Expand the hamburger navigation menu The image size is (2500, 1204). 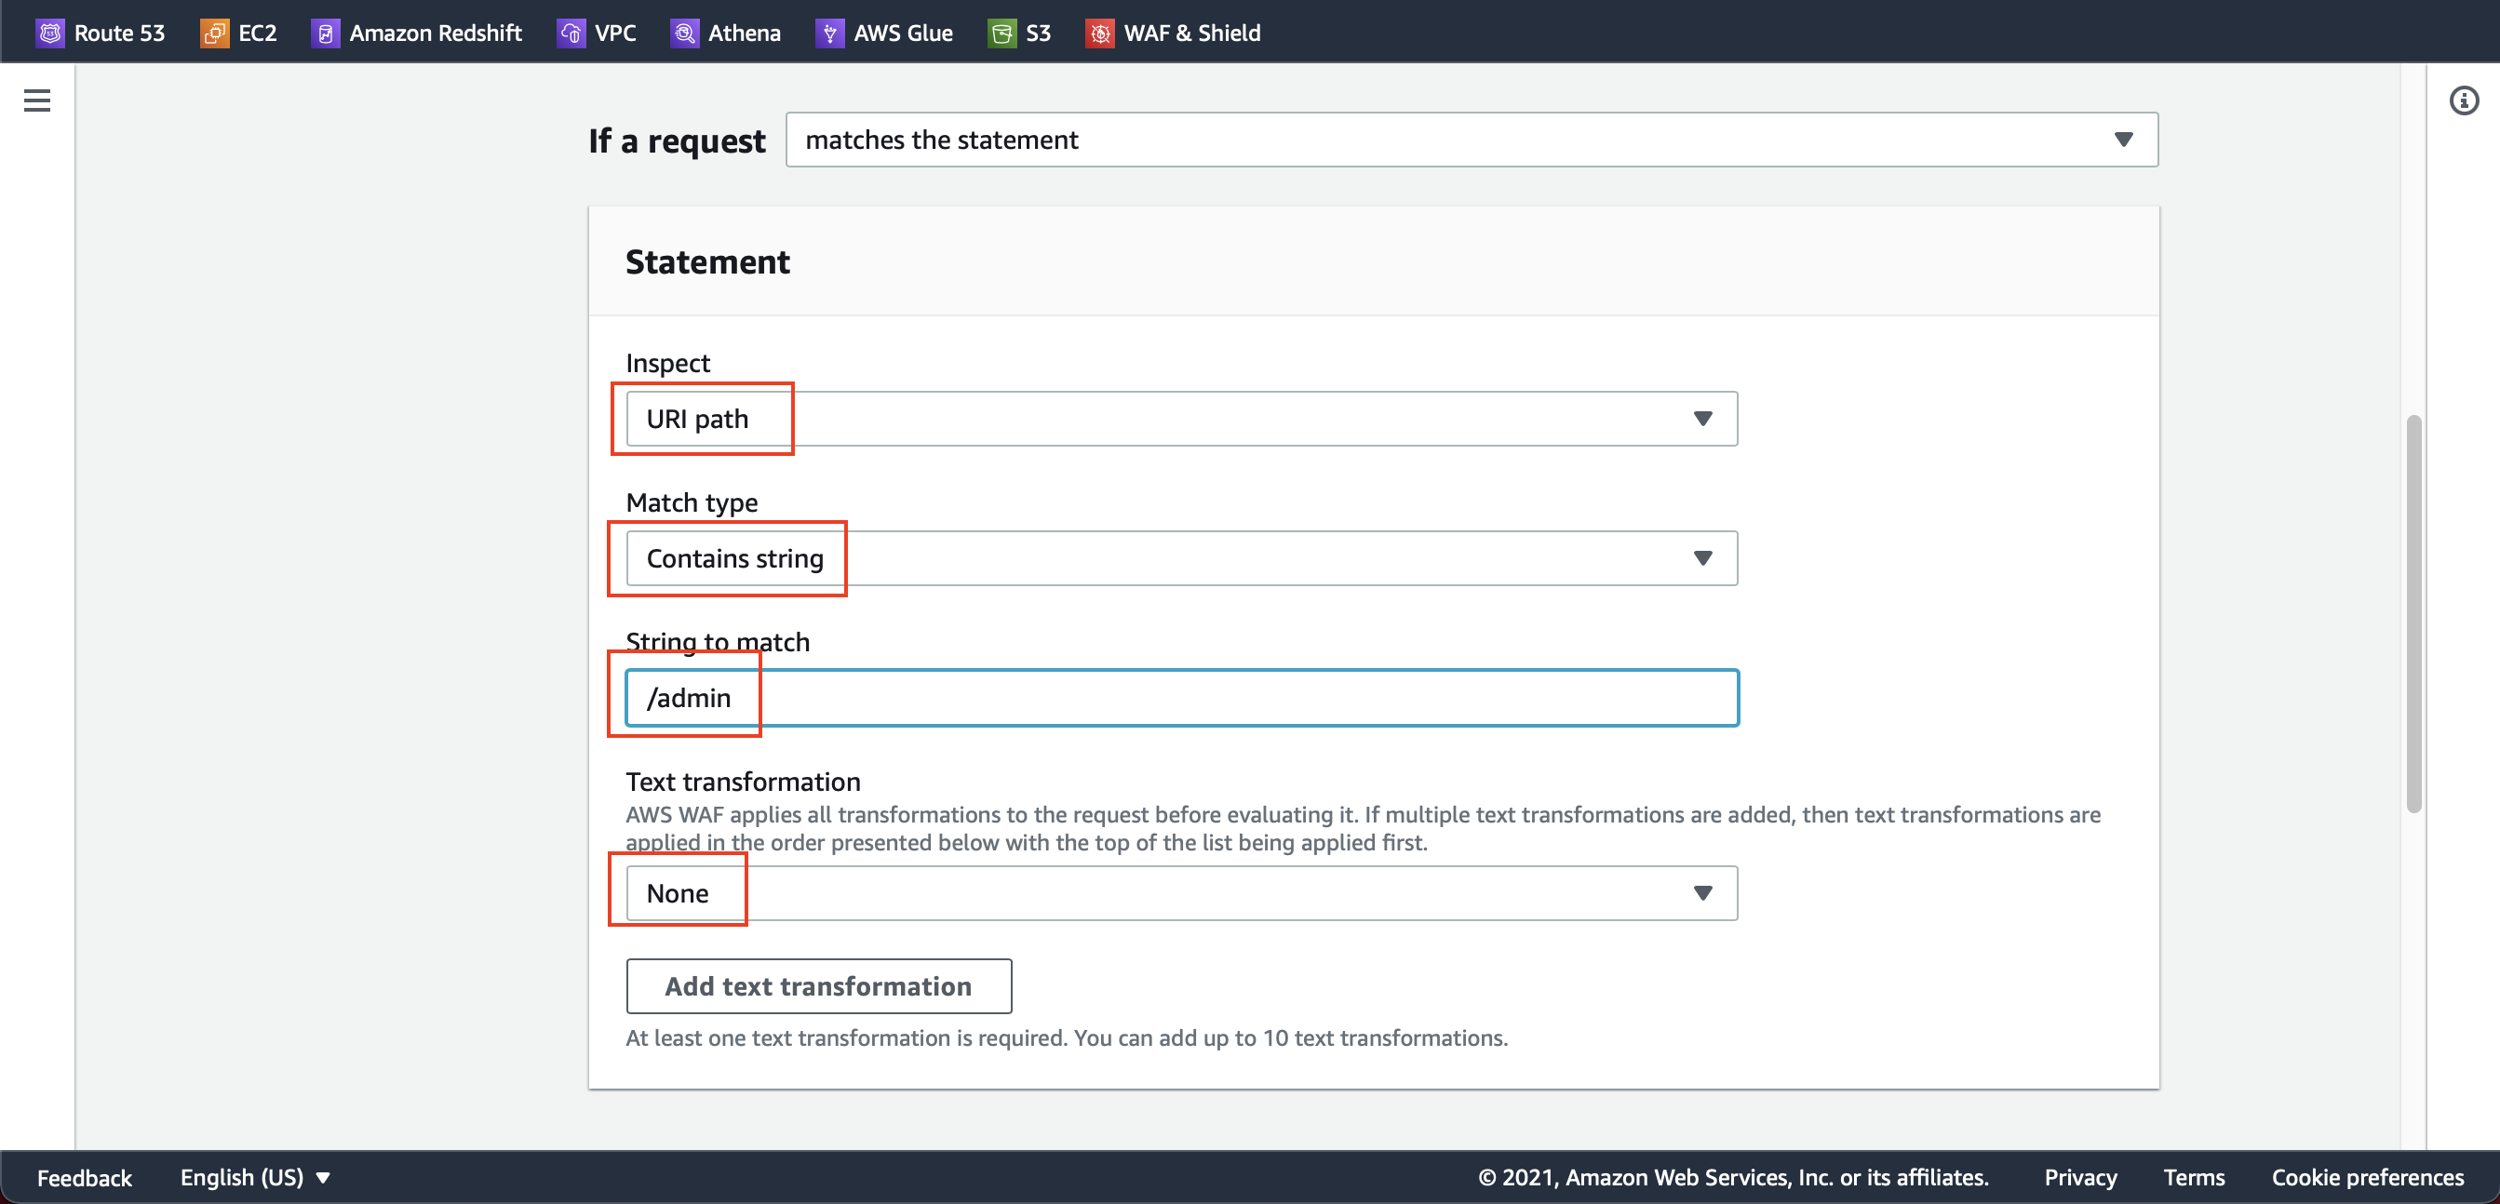(37, 100)
